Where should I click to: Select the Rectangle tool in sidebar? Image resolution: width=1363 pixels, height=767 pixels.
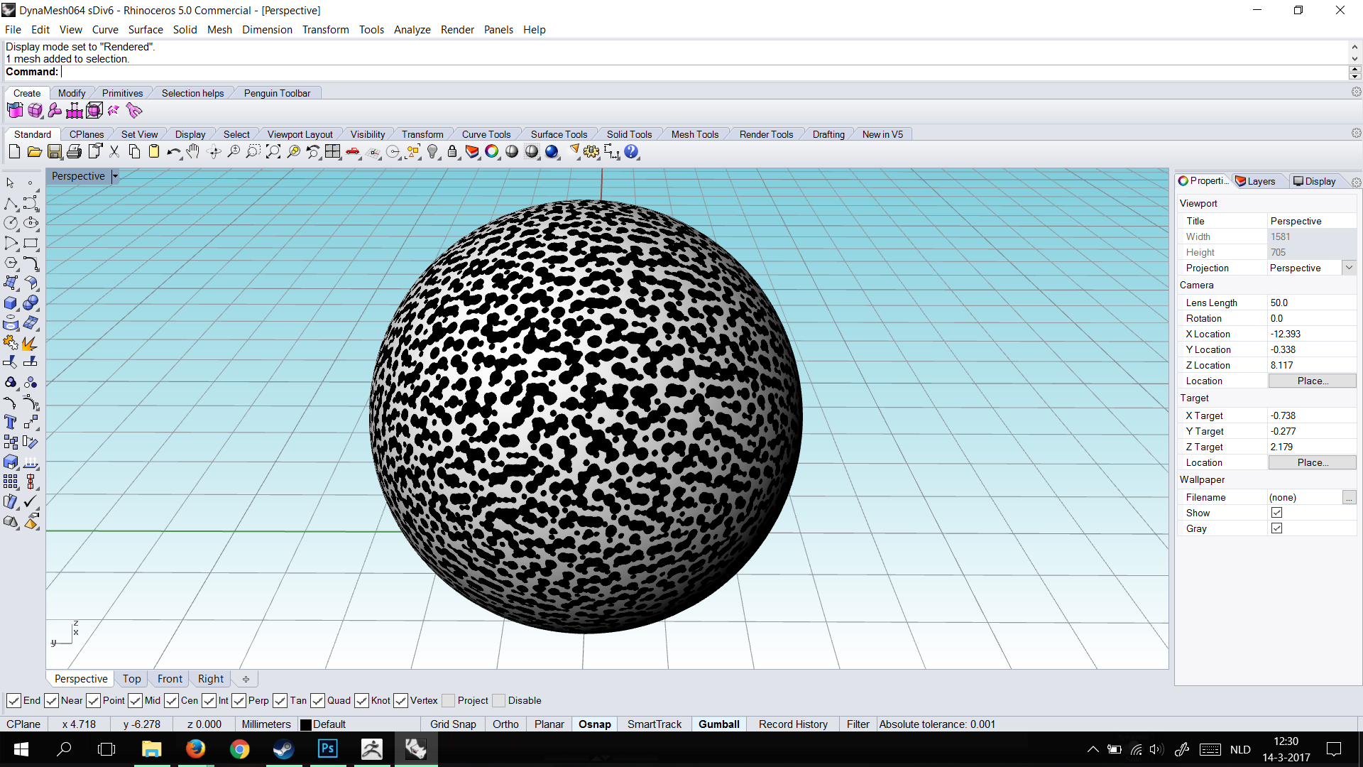tap(31, 243)
